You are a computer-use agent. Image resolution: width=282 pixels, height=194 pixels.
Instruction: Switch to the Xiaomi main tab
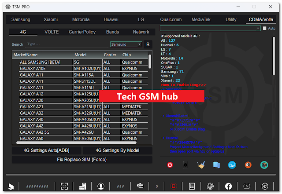51,19
